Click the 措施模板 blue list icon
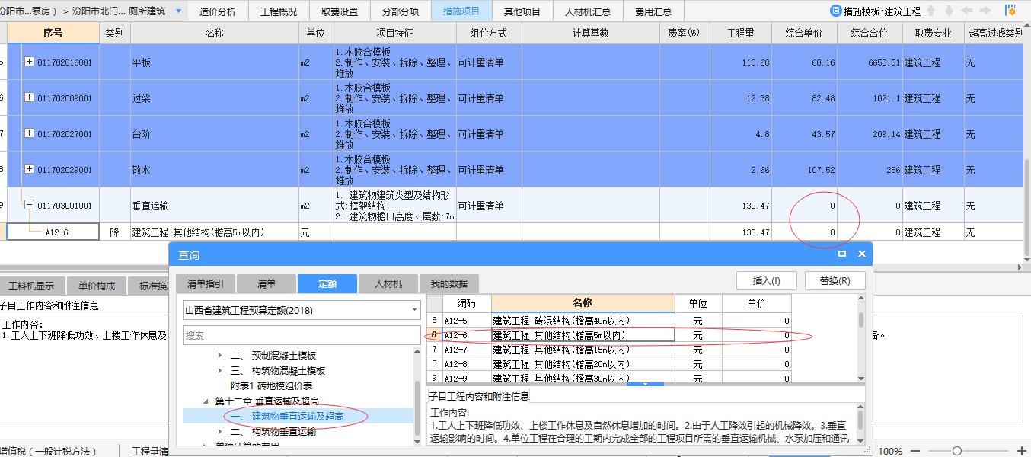 pos(837,11)
